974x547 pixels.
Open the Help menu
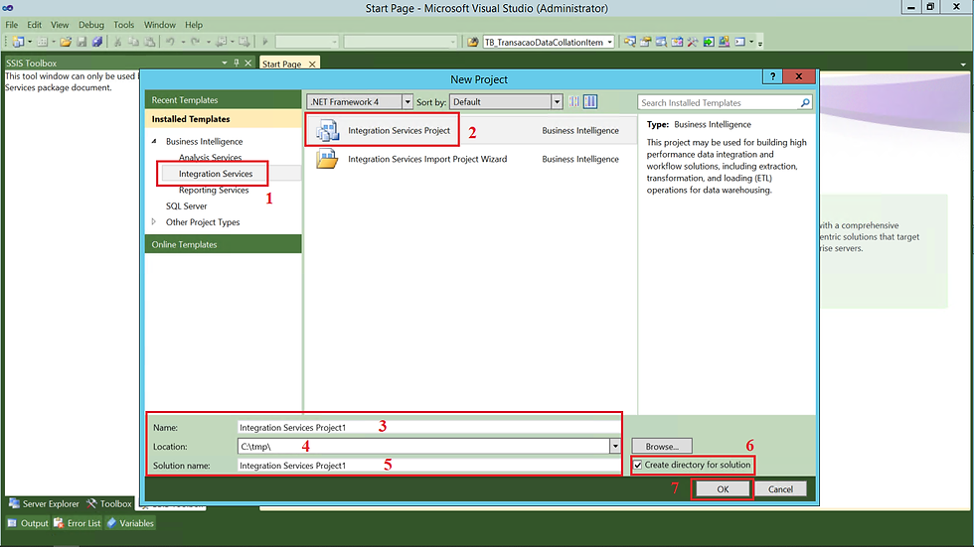coord(194,25)
